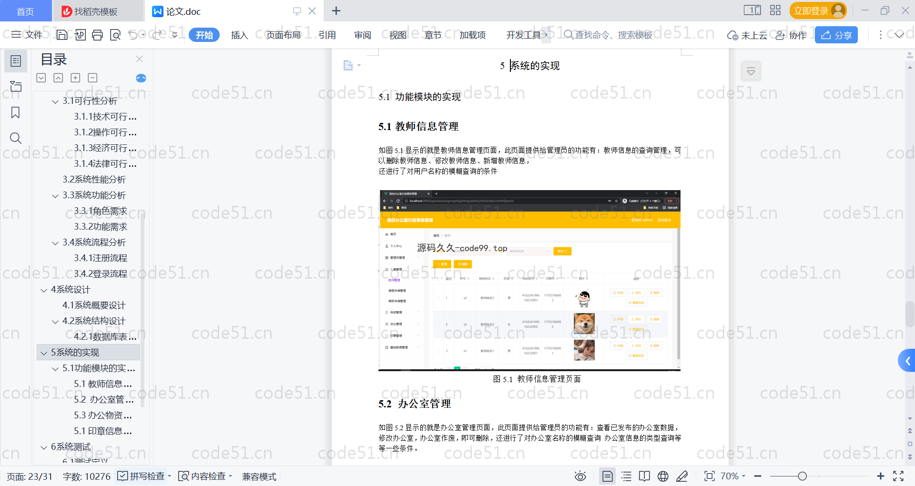
Task: Select the 审阅 ribbon tab
Action: [x=363, y=35]
